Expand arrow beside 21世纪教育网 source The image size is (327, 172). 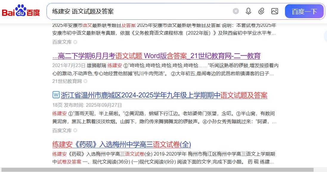86,81
